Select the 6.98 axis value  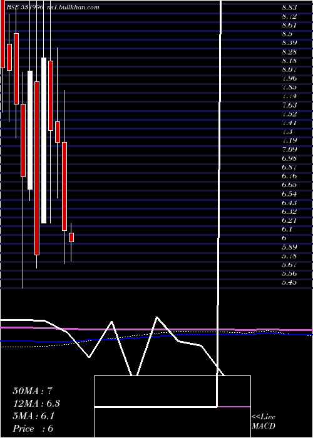[x=289, y=158]
